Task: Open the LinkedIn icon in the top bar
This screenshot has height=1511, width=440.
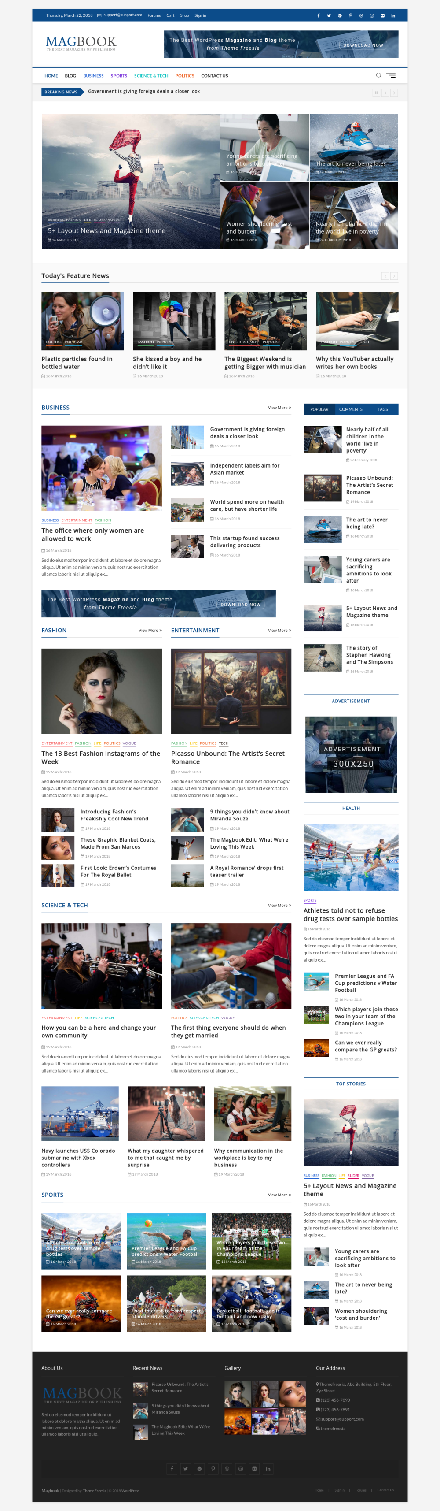Action: click(x=393, y=15)
